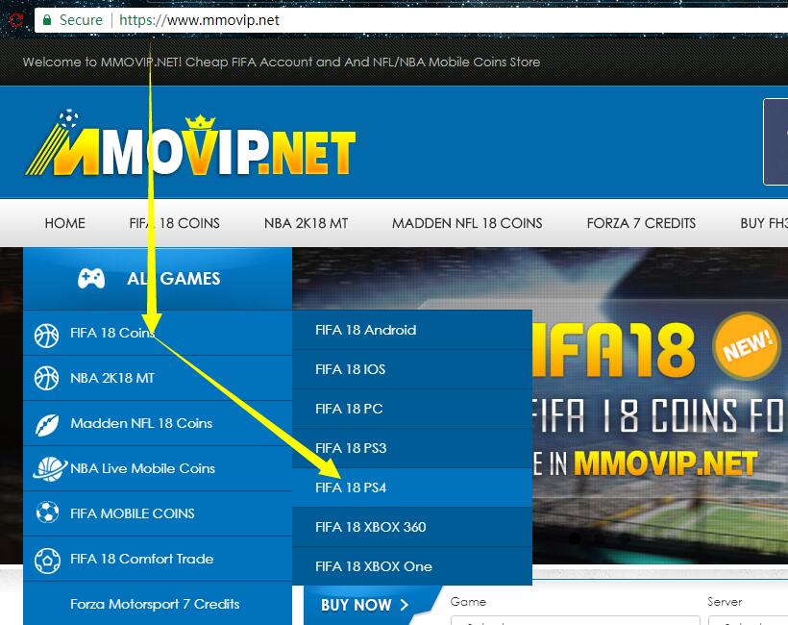Open NBA 2K18 MT in top navigation

tap(306, 223)
